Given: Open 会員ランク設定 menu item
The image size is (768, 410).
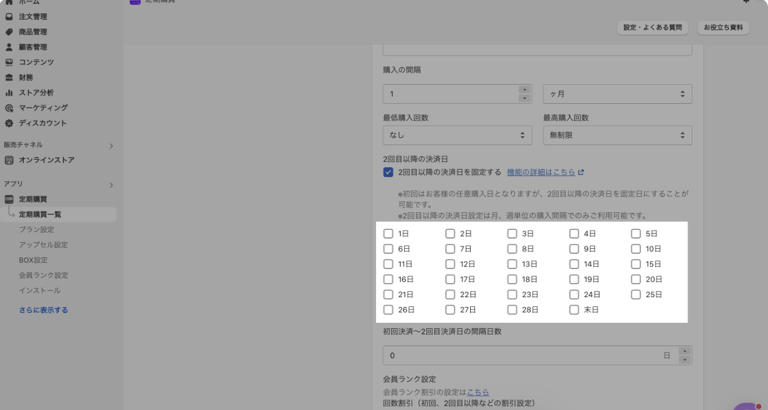Looking at the screenshot, I should click(43, 275).
